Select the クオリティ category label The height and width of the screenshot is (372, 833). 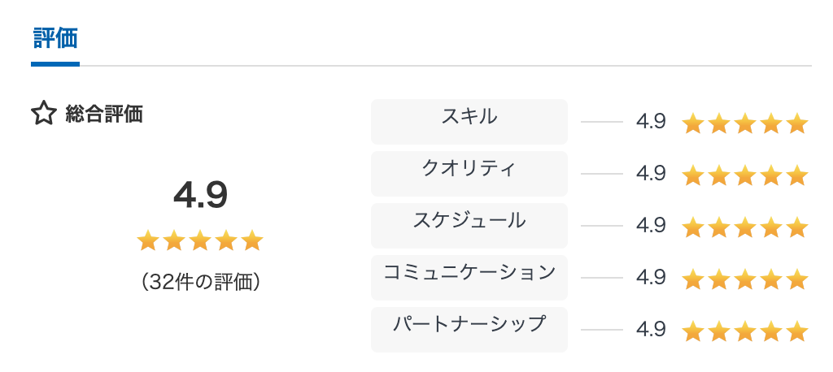coord(469,169)
